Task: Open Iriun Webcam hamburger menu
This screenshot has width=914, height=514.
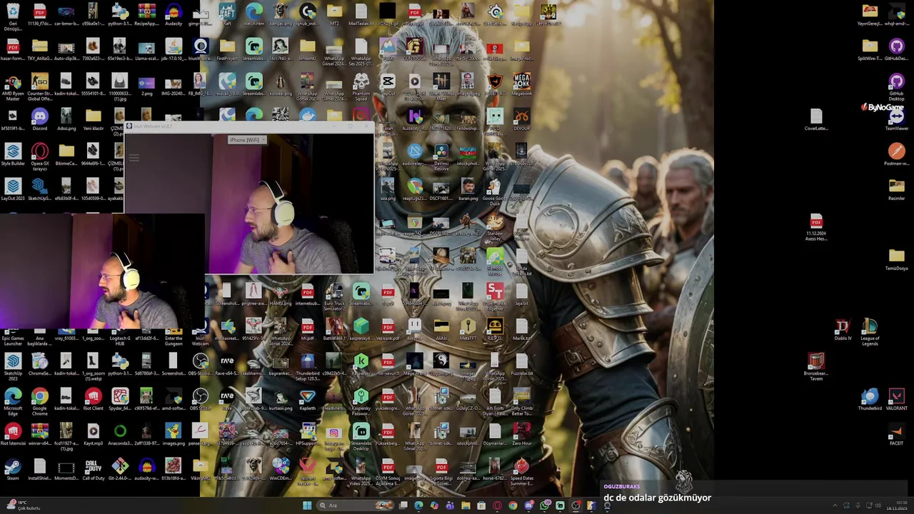Action: (134, 157)
